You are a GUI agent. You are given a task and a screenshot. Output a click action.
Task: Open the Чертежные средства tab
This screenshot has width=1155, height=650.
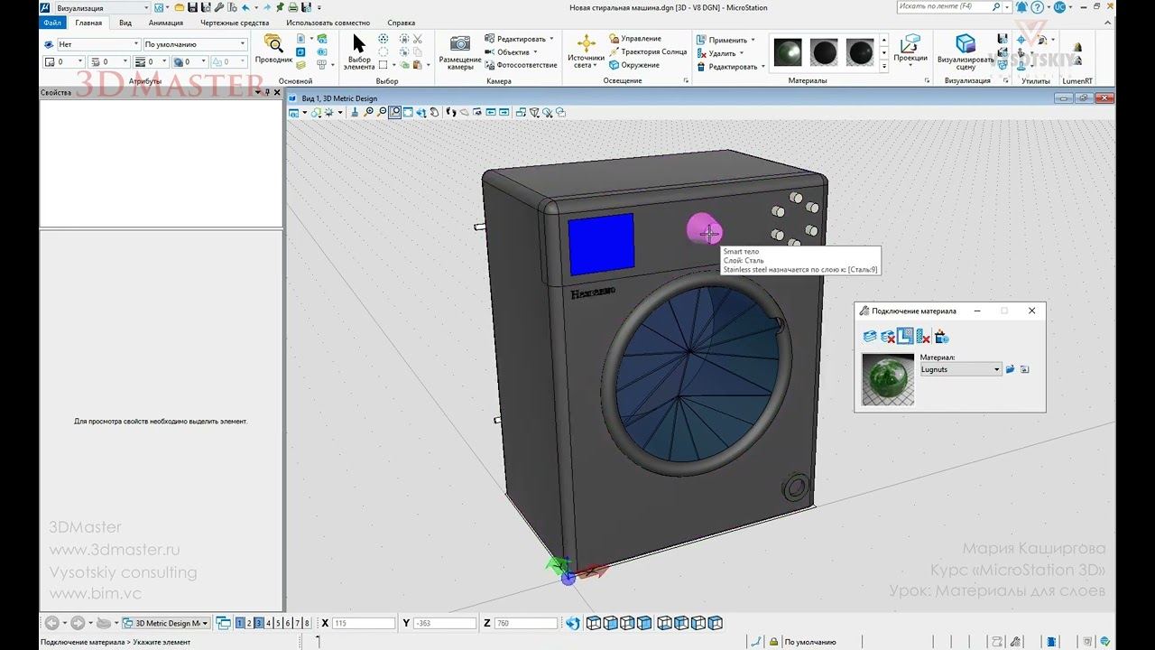click(x=235, y=23)
